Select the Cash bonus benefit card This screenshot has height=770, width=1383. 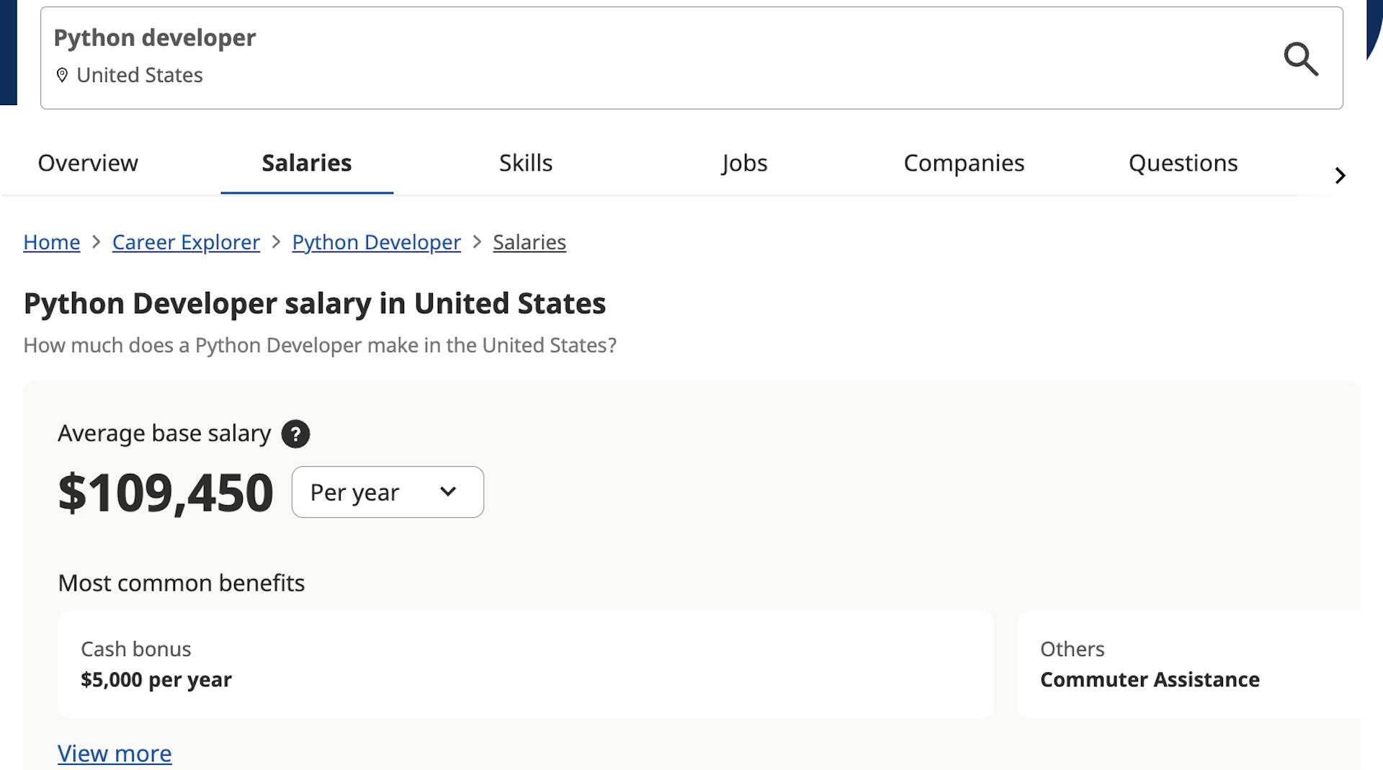(x=526, y=664)
